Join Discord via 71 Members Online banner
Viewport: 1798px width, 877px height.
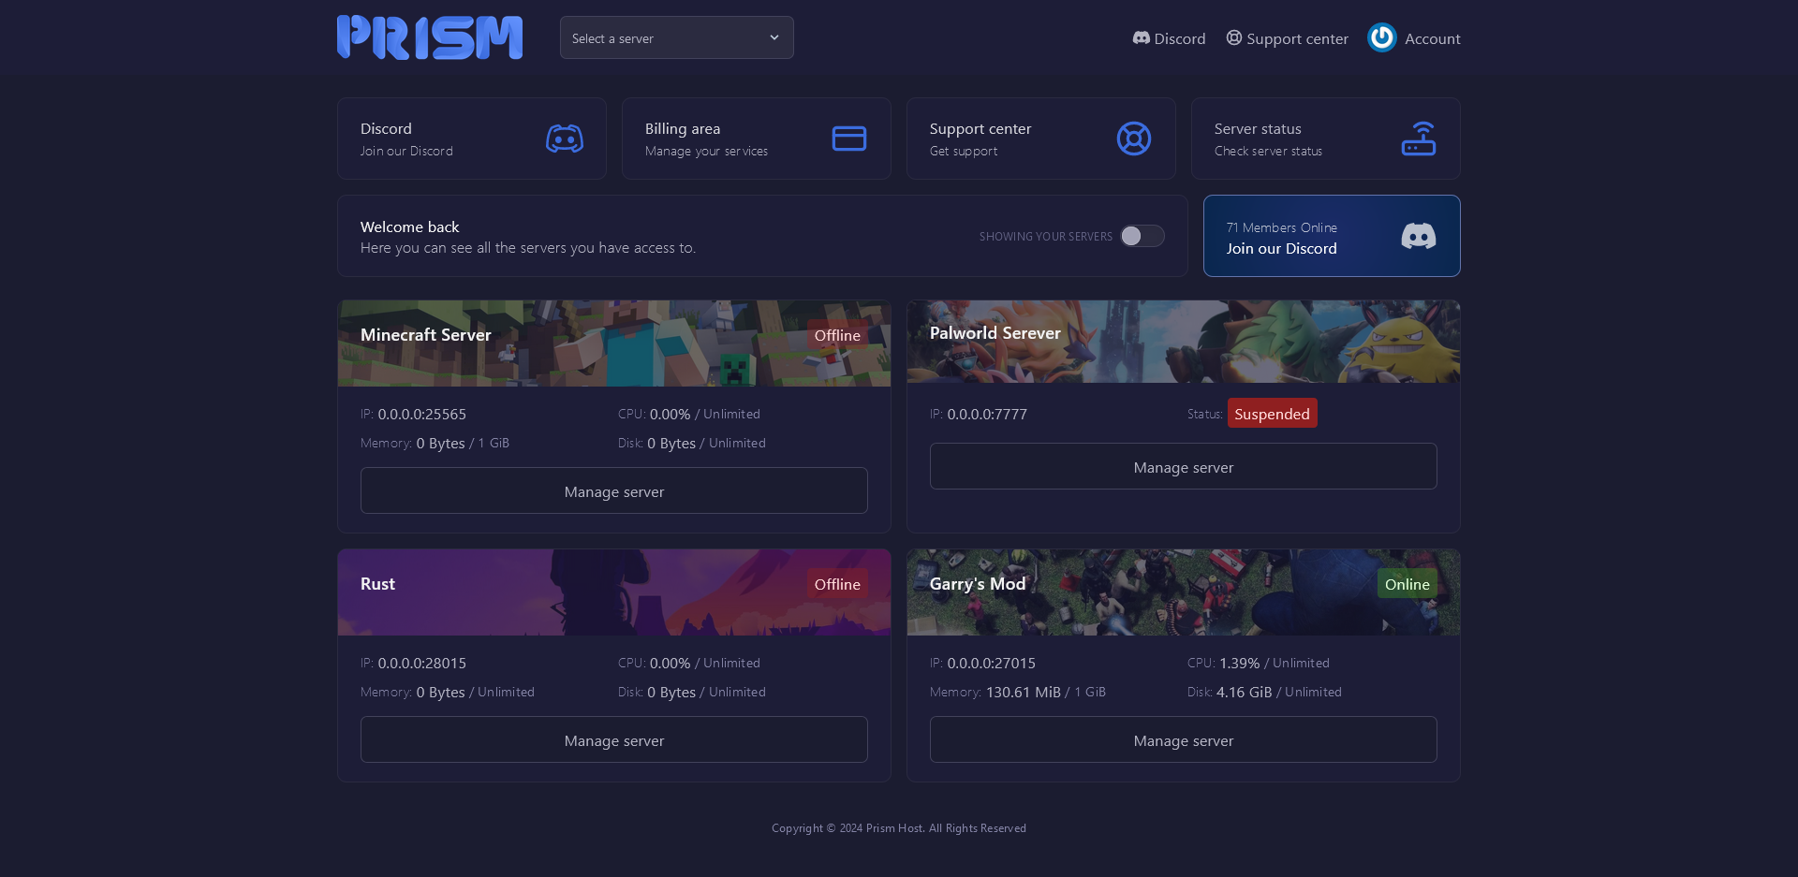(x=1331, y=236)
